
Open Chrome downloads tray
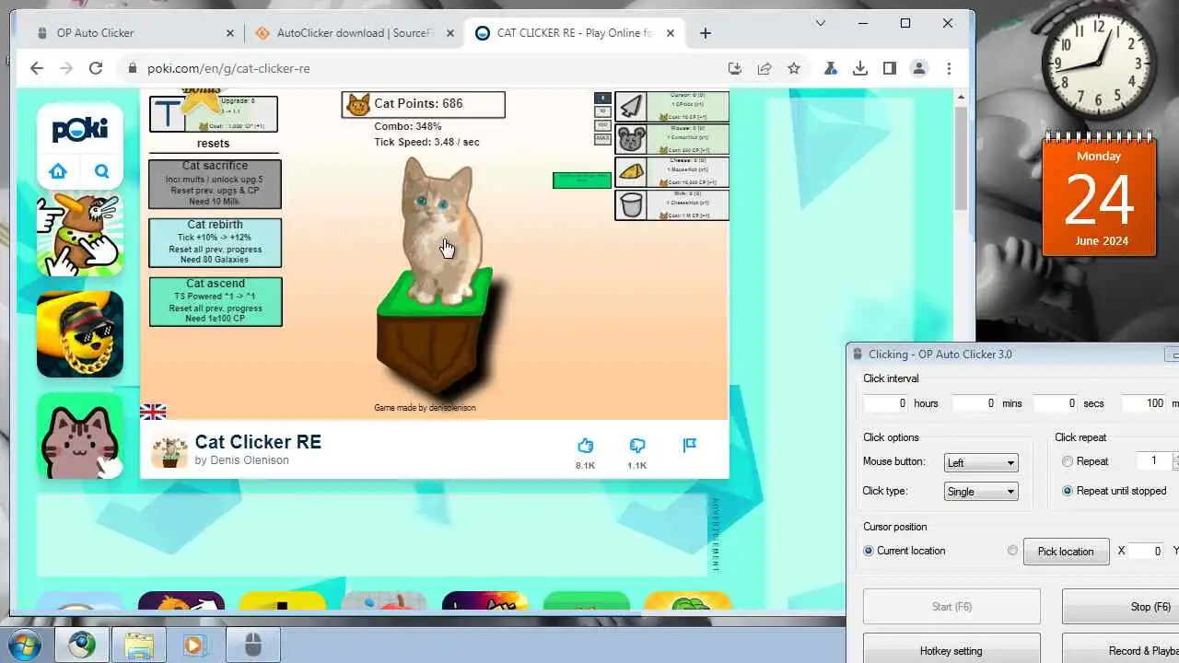click(860, 68)
